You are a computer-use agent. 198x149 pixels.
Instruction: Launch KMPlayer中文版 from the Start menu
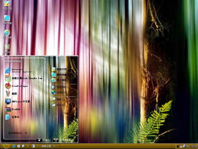18,102
